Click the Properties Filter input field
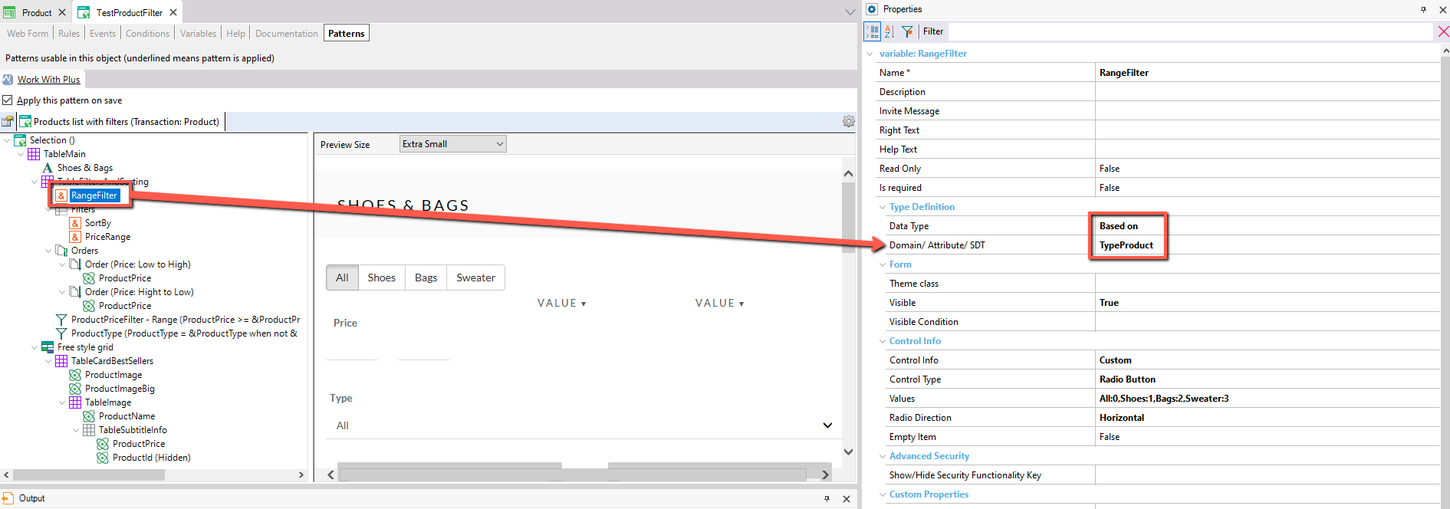This screenshot has width=1450, height=509. (1191, 31)
